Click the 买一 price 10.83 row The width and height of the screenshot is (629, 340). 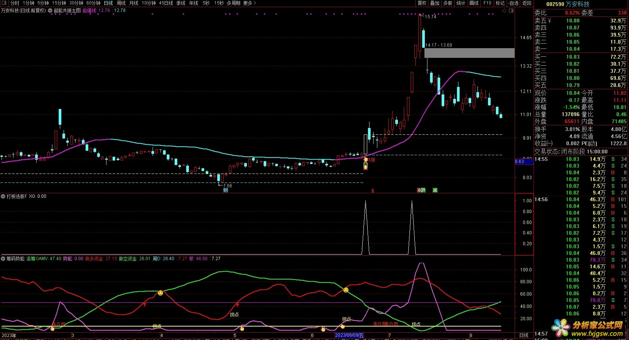580,57
